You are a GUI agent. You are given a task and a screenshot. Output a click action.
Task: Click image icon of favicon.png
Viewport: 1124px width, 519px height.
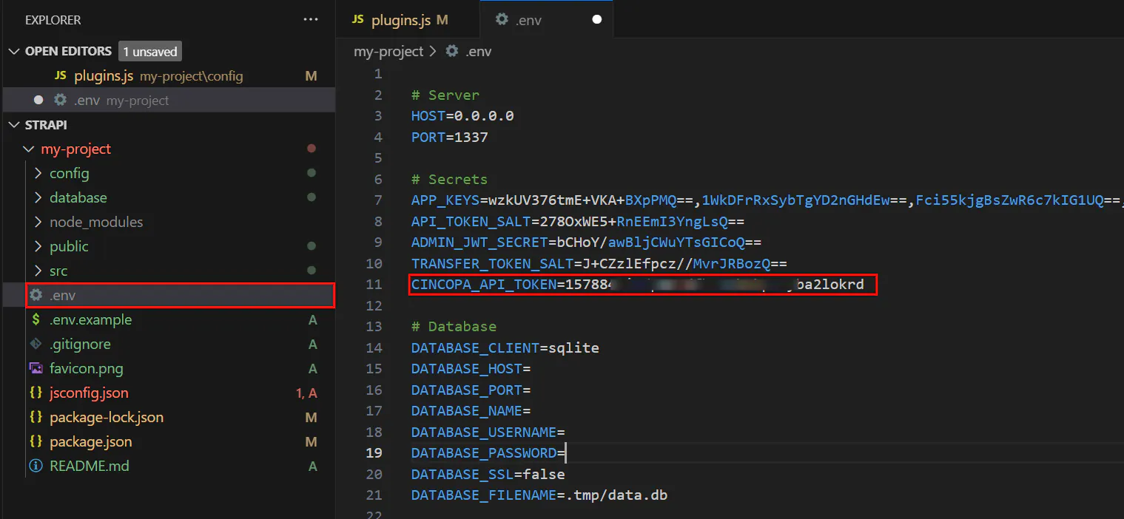pos(36,368)
